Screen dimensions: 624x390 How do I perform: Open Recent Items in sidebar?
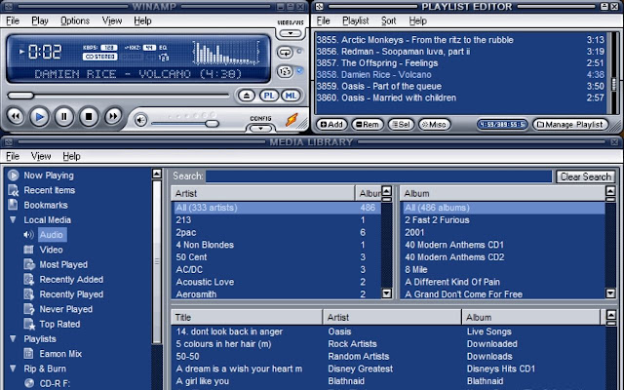click(50, 190)
